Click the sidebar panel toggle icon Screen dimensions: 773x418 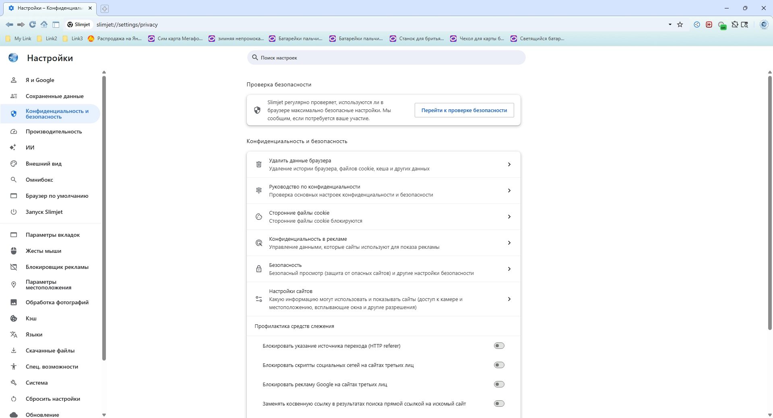click(56, 25)
